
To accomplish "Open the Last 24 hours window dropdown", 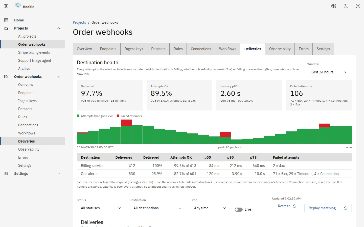I will pos(330,72).
